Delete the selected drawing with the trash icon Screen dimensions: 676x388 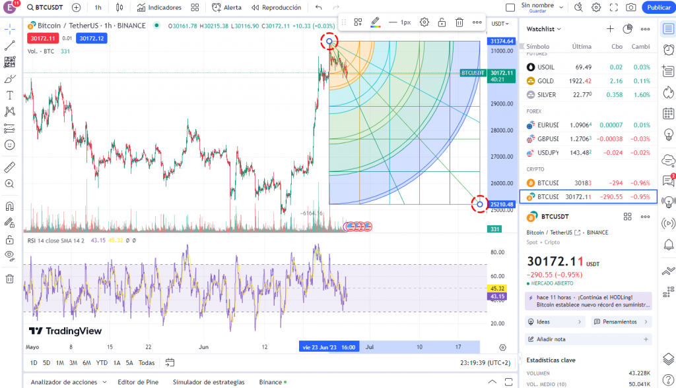tap(459, 22)
